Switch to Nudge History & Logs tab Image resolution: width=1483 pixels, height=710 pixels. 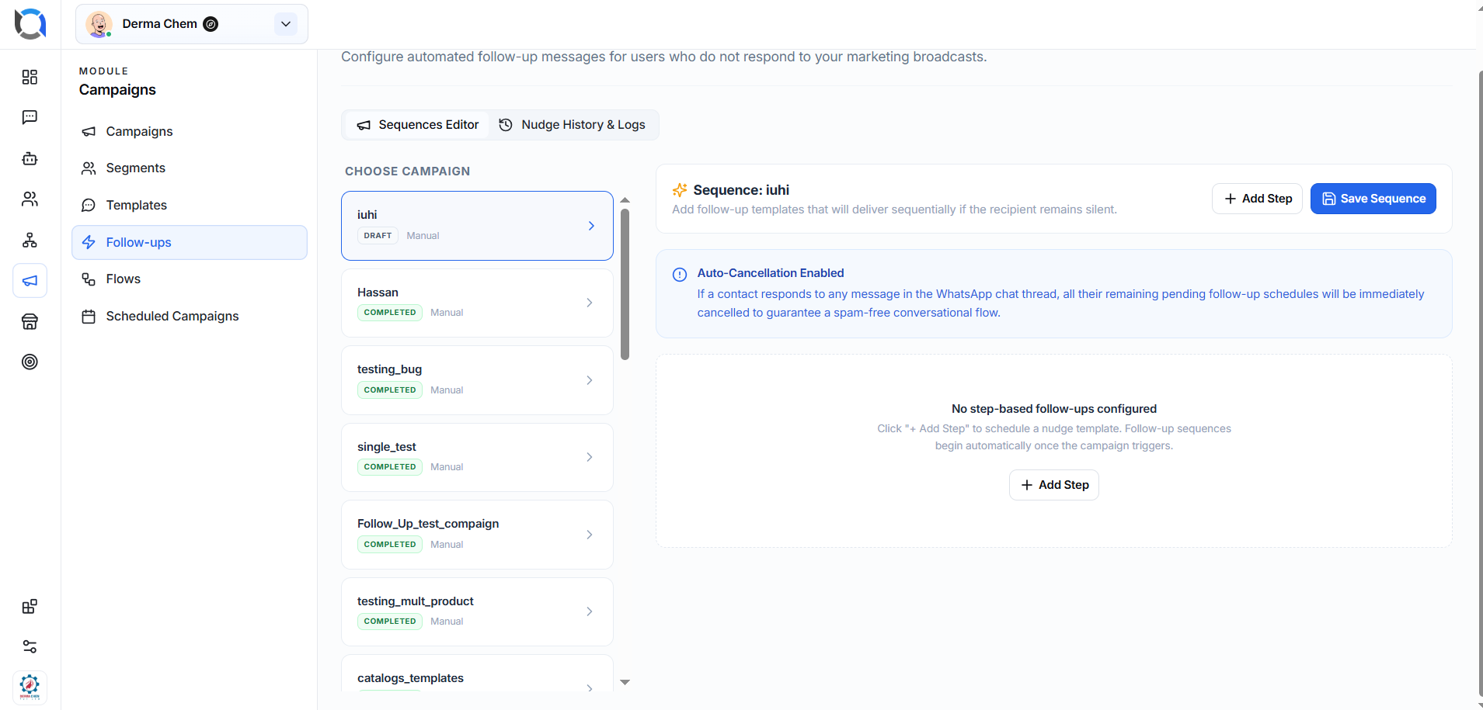pos(572,125)
